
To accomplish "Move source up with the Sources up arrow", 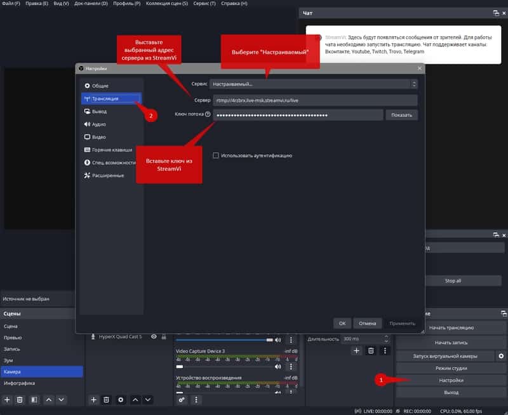I will (135, 400).
